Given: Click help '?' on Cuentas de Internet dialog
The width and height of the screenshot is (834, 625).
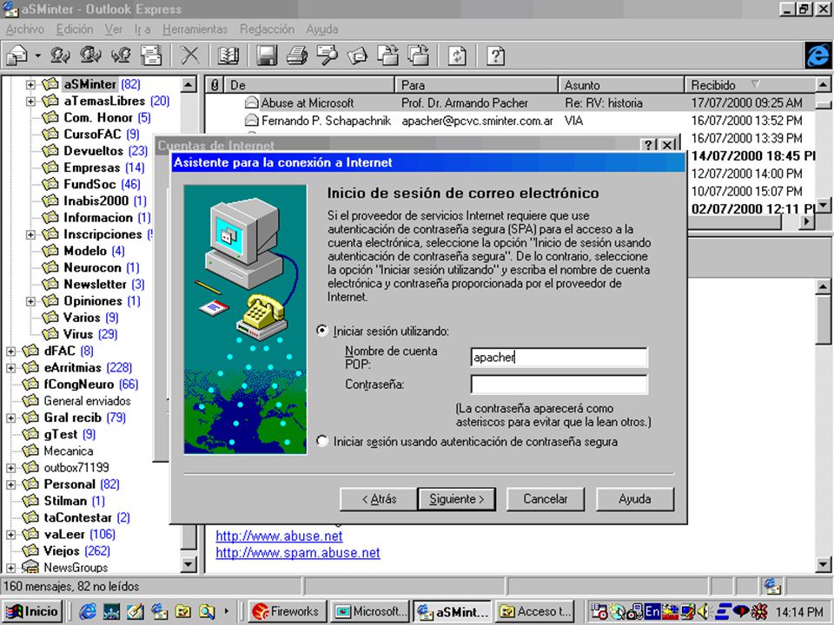Looking at the screenshot, I should 648,145.
